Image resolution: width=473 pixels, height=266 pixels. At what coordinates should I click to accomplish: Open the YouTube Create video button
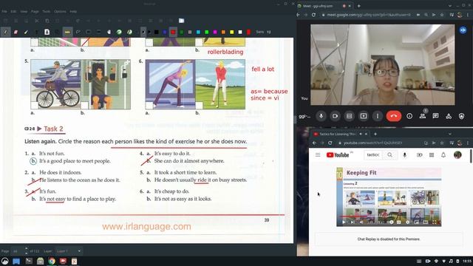(x=419, y=154)
